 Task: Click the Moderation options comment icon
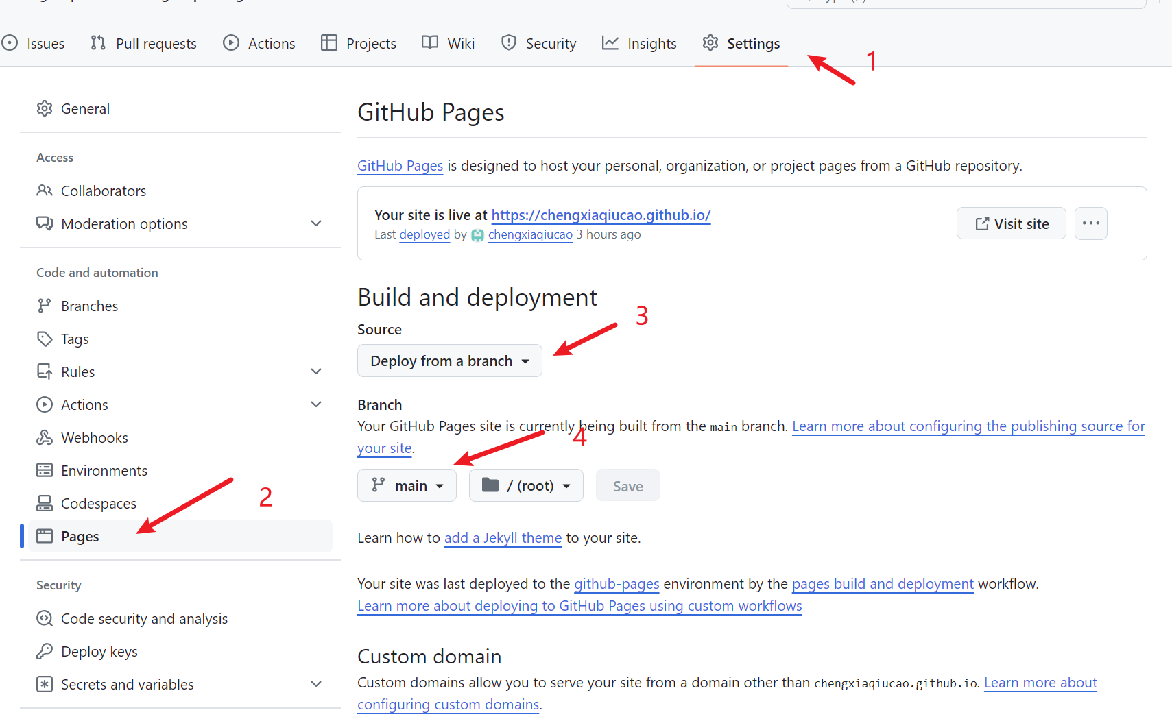(x=45, y=223)
